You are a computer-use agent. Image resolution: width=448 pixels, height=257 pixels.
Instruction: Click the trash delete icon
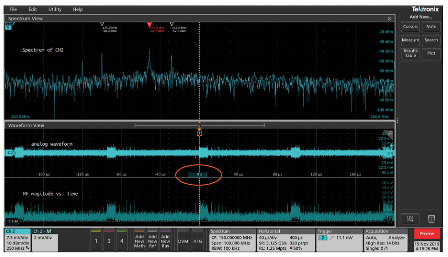click(x=431, y=219)
